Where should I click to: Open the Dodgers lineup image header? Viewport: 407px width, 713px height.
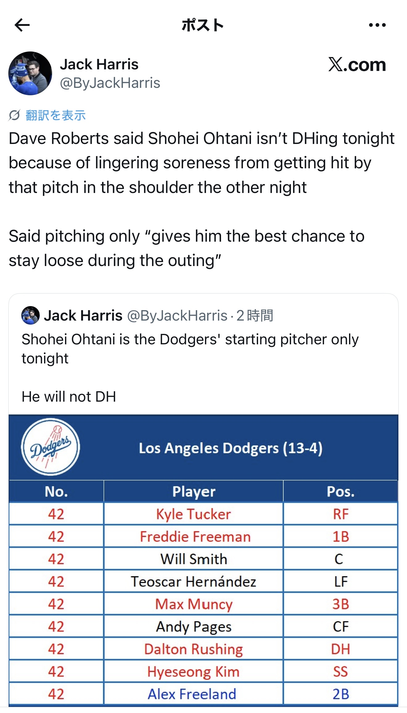(x=230, y=448)
